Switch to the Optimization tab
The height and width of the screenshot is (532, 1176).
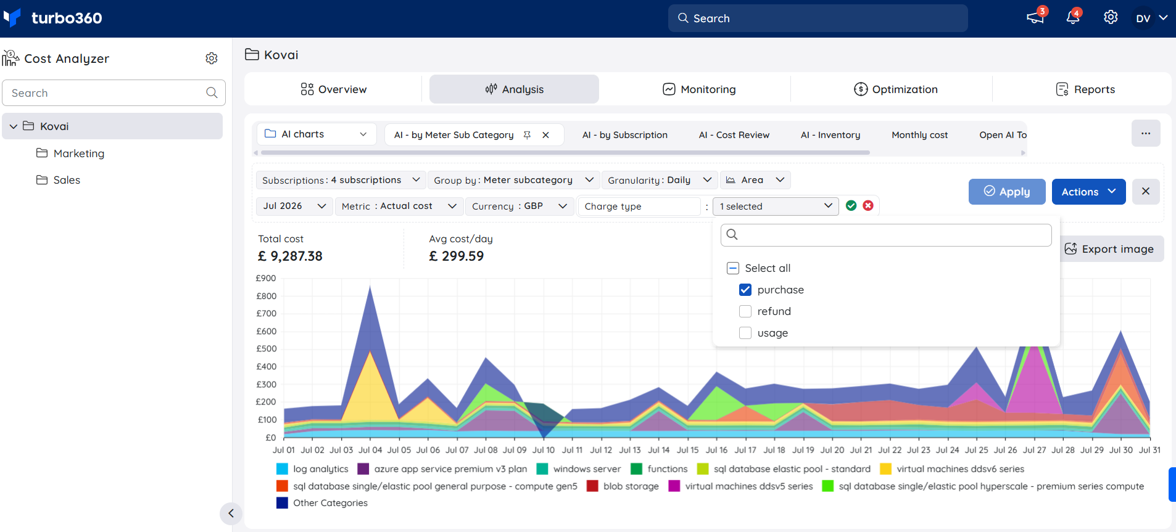click(896, 89)
